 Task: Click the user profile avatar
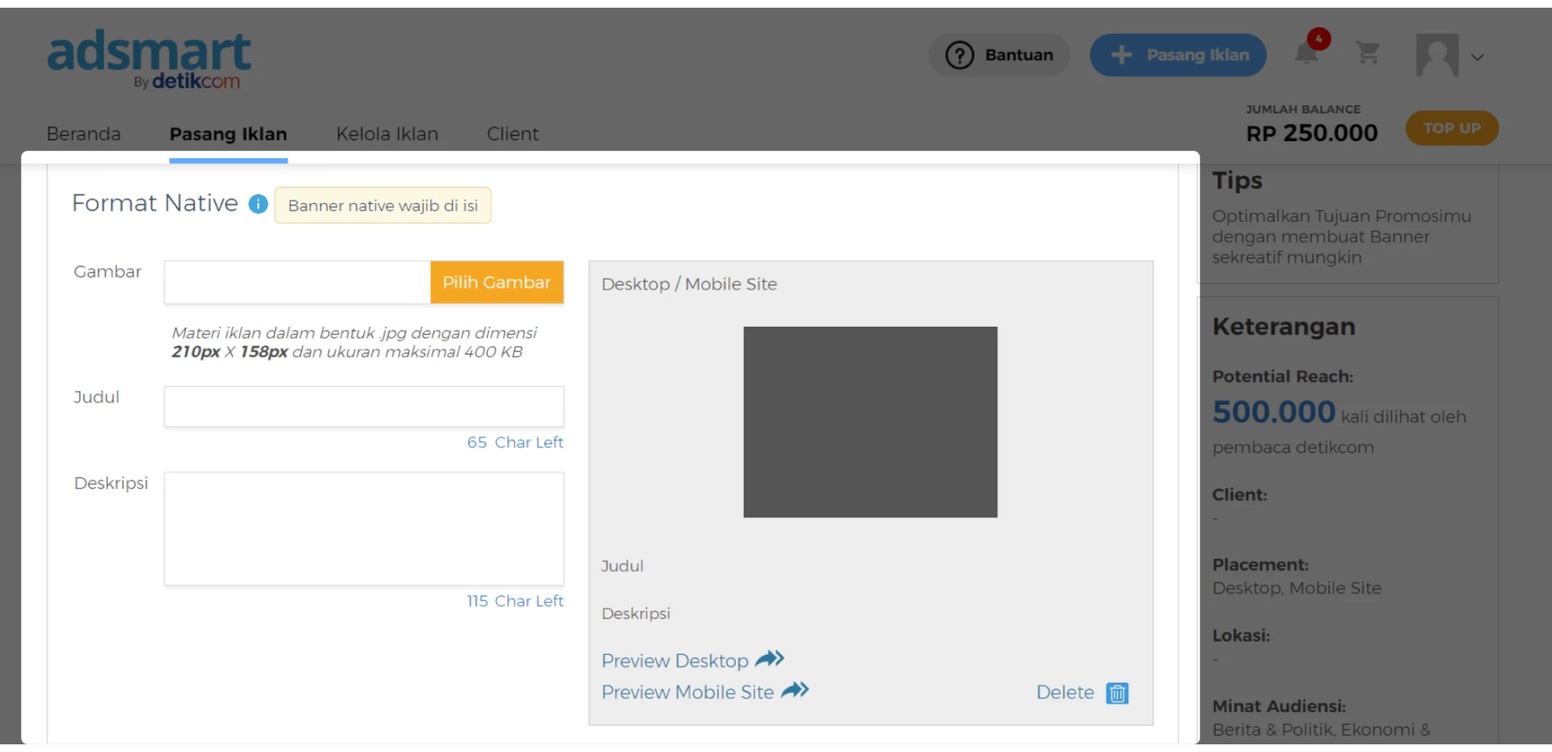click(1437, 56)
